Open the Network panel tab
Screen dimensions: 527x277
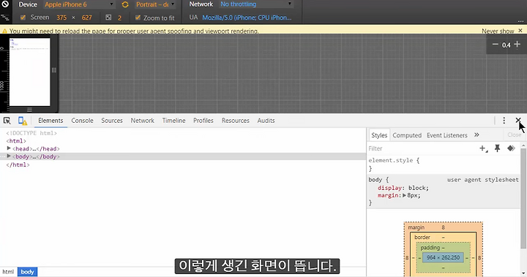click(x=142, y=121)
